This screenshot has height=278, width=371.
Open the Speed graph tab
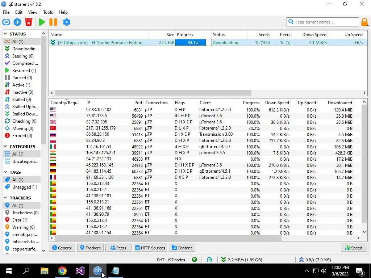[x=354, y=248]
